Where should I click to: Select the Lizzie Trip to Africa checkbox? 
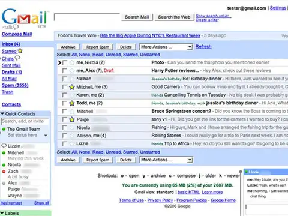(64, 143)
